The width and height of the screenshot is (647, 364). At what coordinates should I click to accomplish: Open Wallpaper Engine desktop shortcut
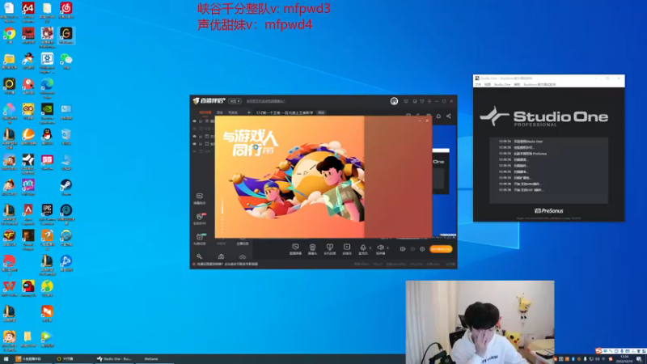point(47,59)
